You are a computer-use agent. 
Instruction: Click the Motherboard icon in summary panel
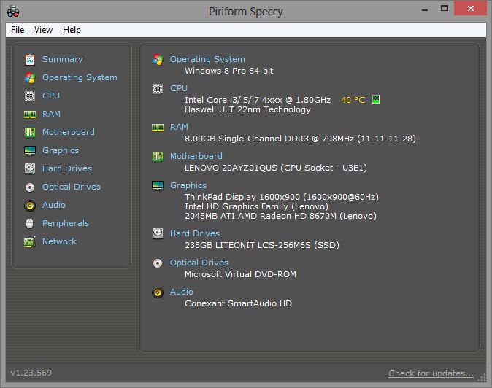(158, 156)
